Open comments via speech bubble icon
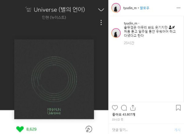The image size is (184, 134). [124, 108]
